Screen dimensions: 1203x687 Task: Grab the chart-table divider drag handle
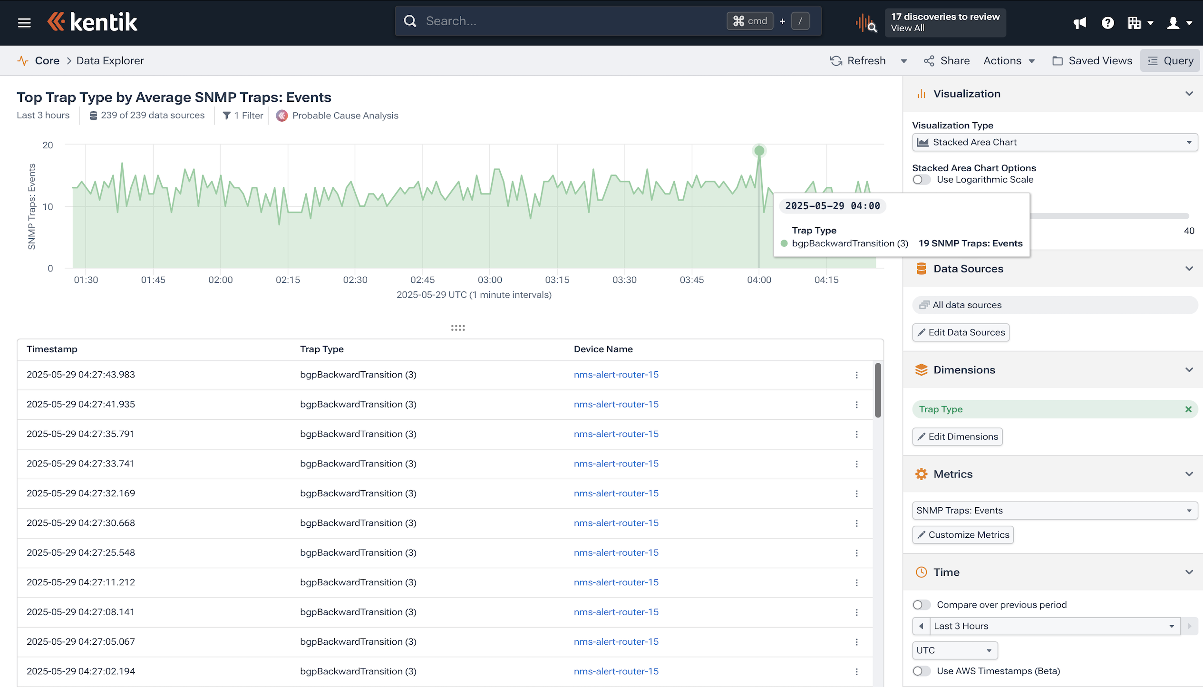[458, 328]
